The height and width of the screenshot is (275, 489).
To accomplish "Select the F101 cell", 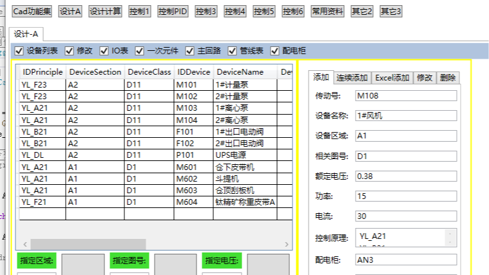I will click(194, 132).
